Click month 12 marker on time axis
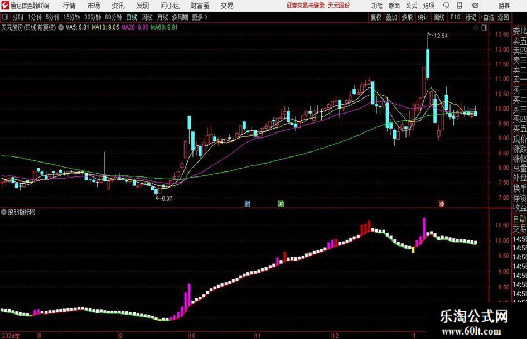The image size is (527, 339). click(335, 336)
